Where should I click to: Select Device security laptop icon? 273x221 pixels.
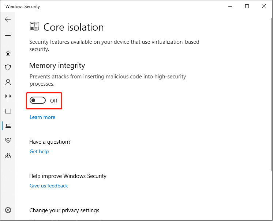[8, 125]
